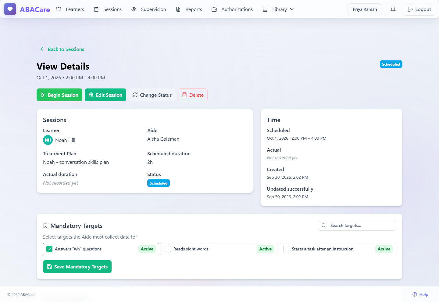The image size is (439, 302).
Task: Click the learner name Noah Hill
Action: (65, 140)
